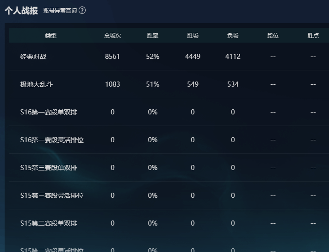Click 负场 0 in S15第三赛段灵活排位 row

click(233, 195)
